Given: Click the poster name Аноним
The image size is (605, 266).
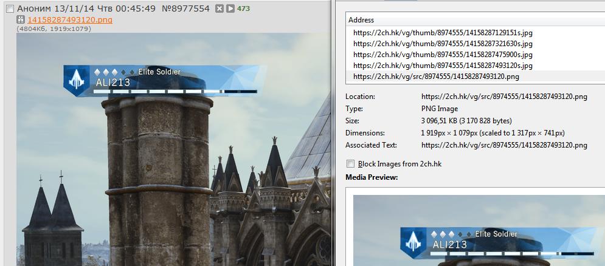Looking at the screenshot, I should tap(33, 9).
